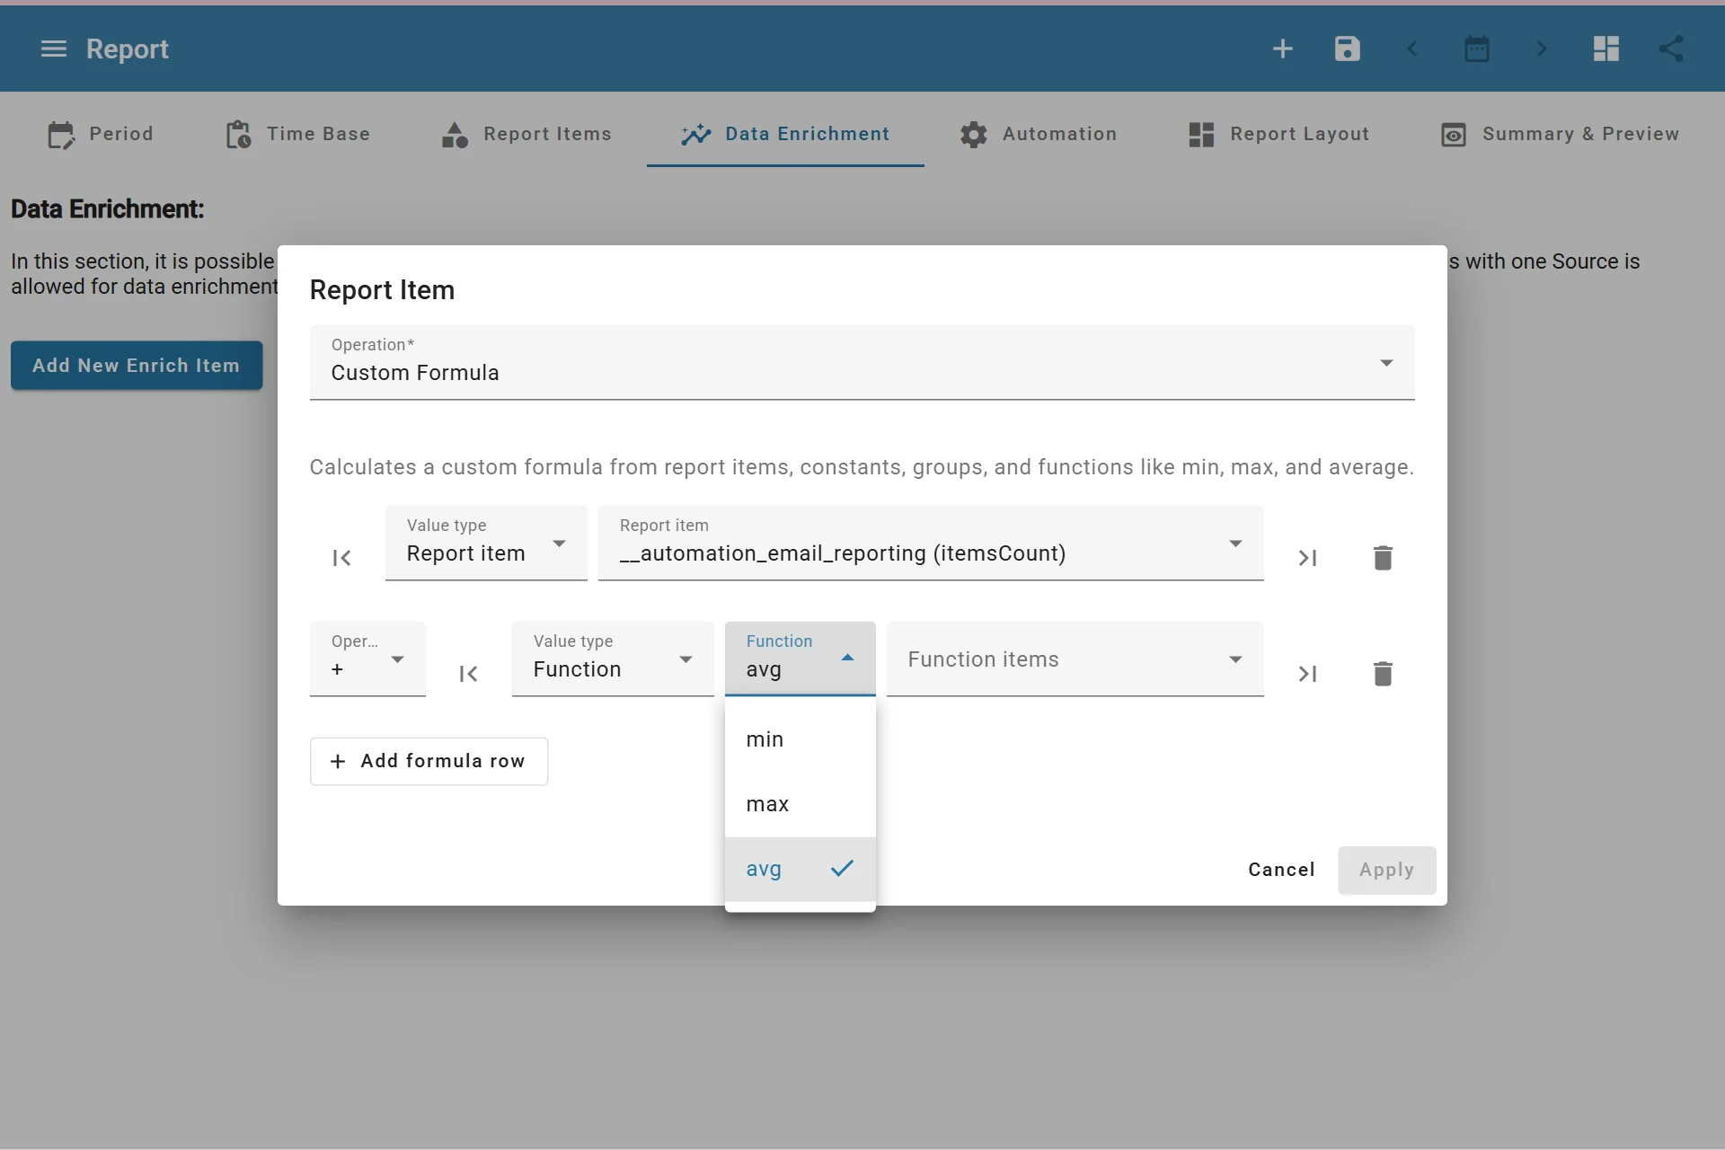Open the calendar date picker icon
This screenshot has height=1150, width=1725.
(x=1477, y=49)
